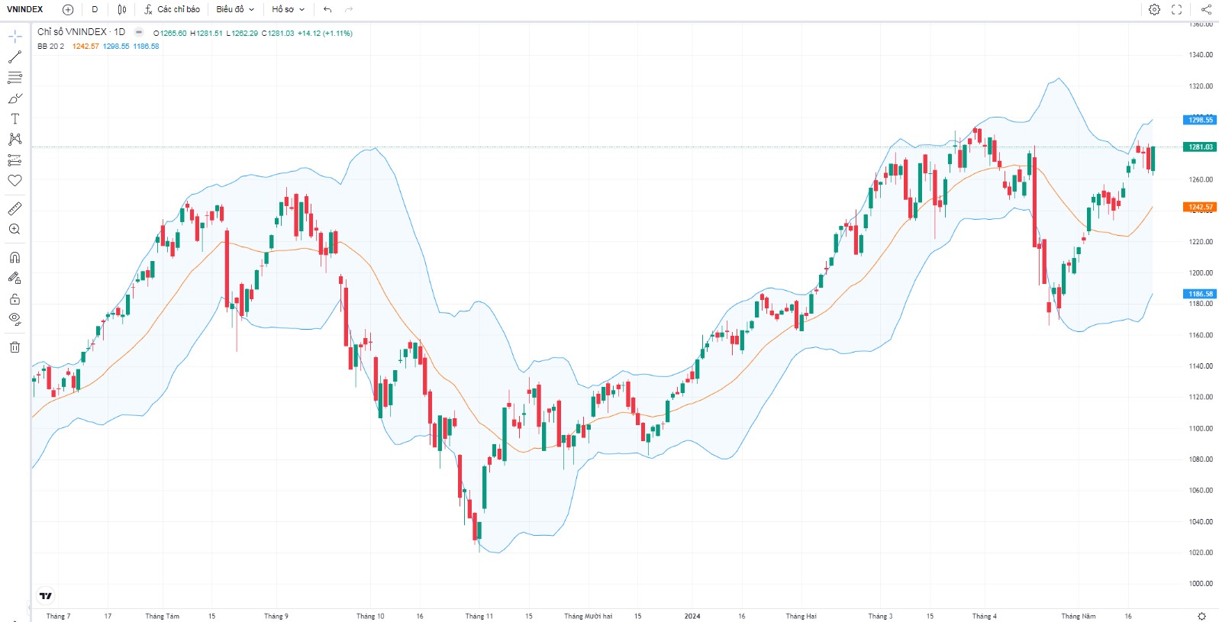Toggle stay in drawing mode
Image resolution: width=1219 pixels, height=622 pixels.
tap(15, 278)
